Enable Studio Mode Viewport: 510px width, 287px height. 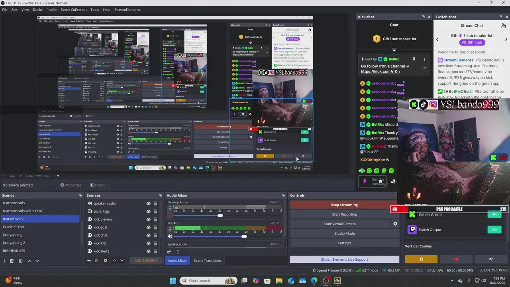click(x=344, y=234)
